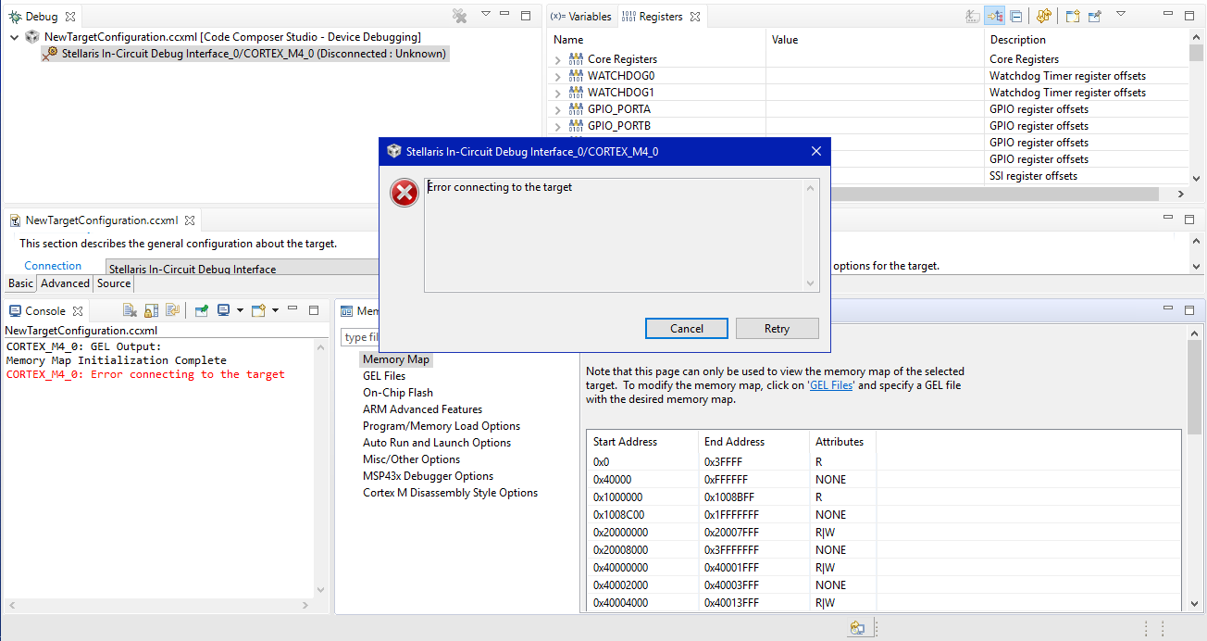Select MSP43x Debugger Options

pos(428,476)
